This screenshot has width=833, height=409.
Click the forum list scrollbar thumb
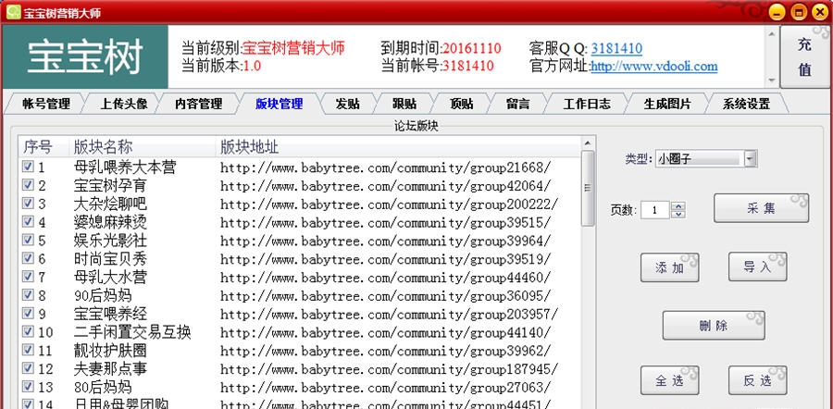coord(588,188)
